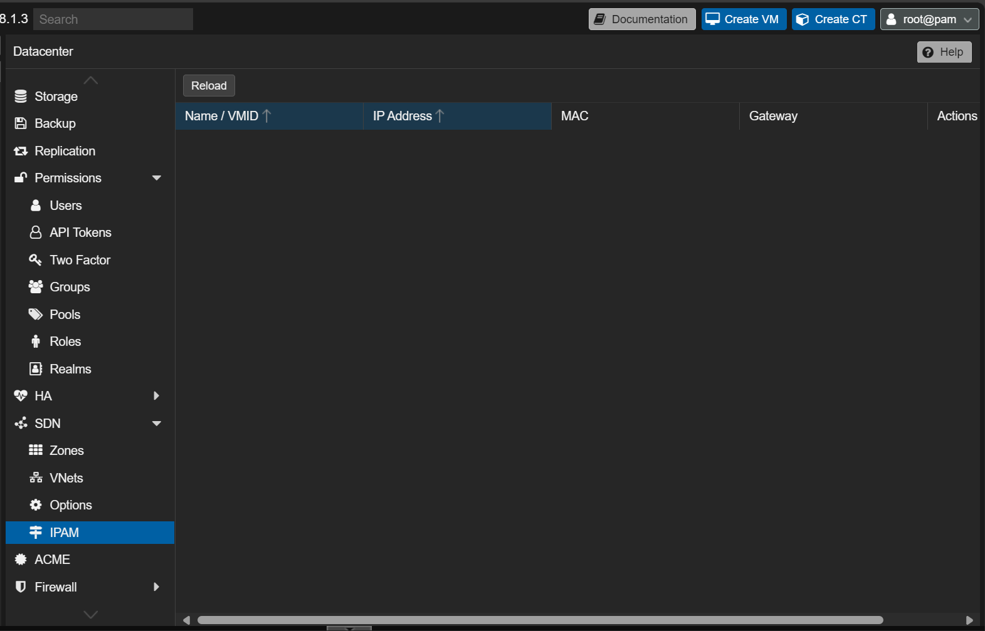Click the Actions column header
The height and width of the screenshot is (631, 985).
point(954,116)
